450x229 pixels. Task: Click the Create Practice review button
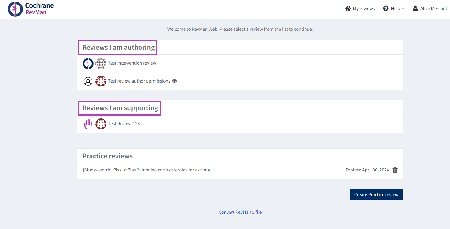[x=376, y=195]
